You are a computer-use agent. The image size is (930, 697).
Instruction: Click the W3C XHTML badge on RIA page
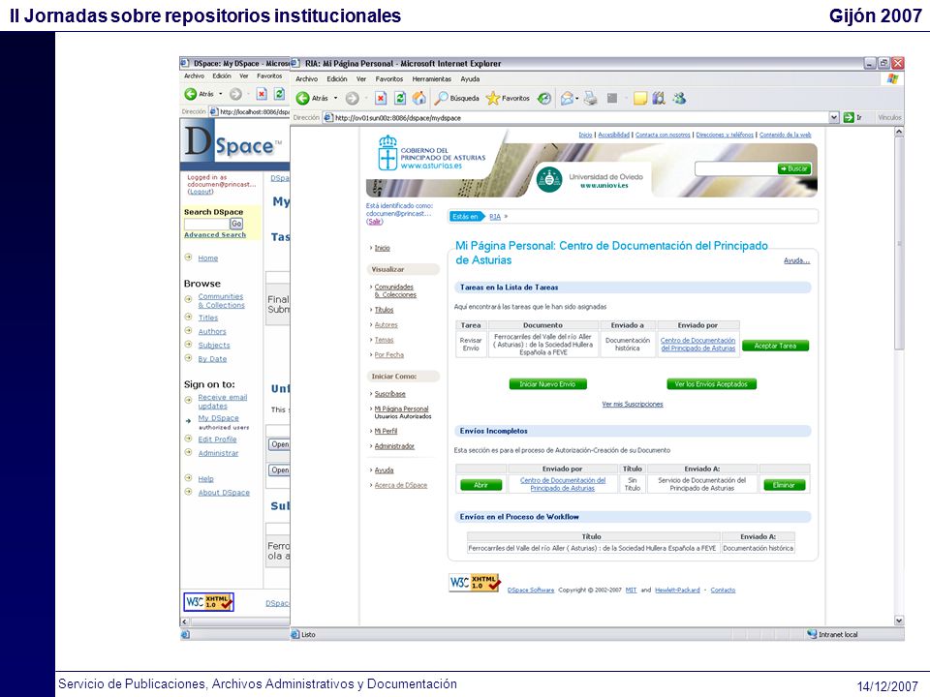(475, 583)
